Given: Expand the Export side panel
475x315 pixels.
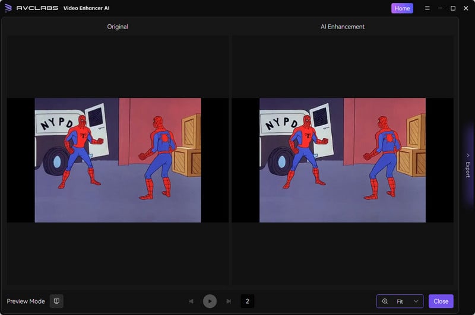Looking at the screenshot, I should (468, 166).
